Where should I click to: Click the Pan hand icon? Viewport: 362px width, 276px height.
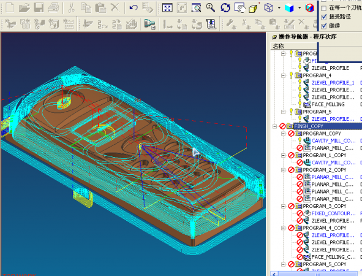coord(239,7)
